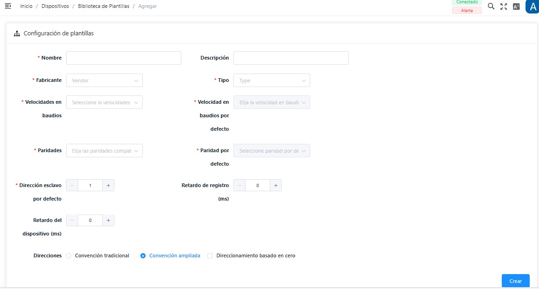The image size is (539, 289).
Task: Open the Fabricante vendor dropdown
Action: pyautogui.click(x=104, y=81)
